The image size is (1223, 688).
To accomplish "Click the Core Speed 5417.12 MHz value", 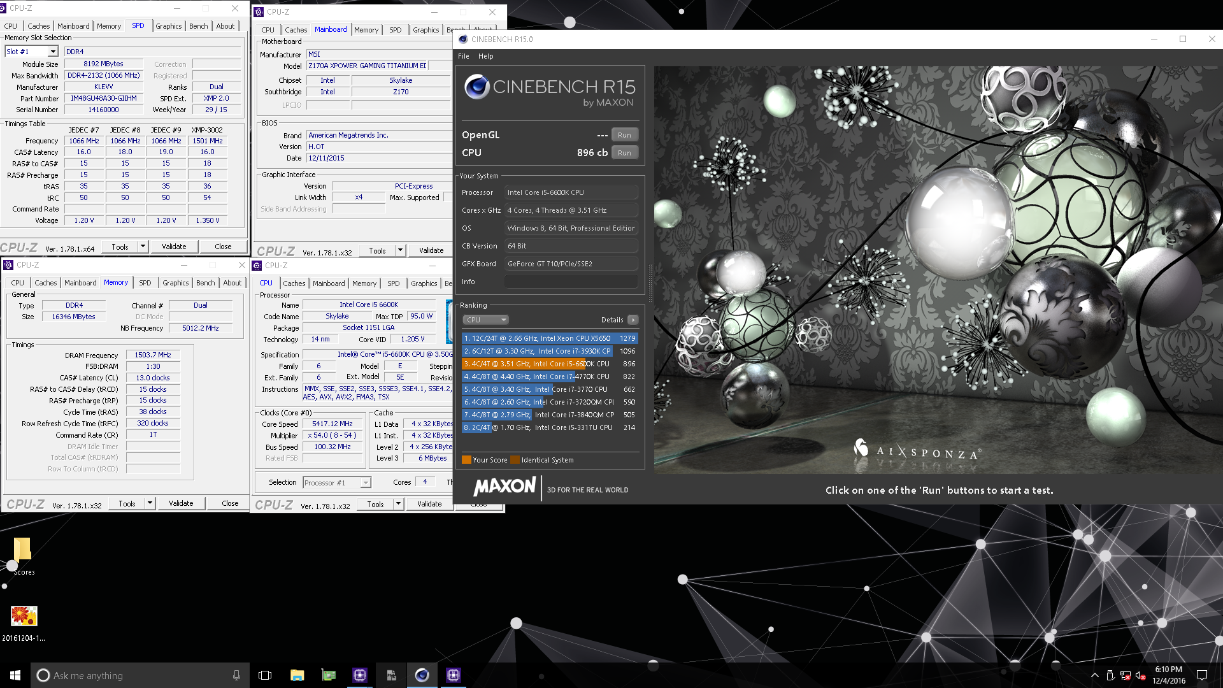I will pyautogui.click(x=333, y=424).
